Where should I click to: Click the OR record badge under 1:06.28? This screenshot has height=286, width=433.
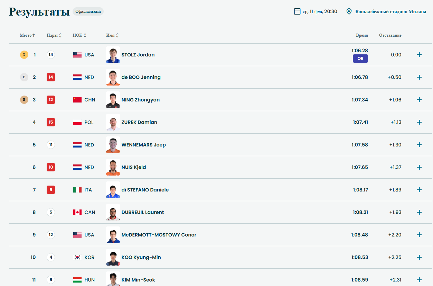coord(360,59)
